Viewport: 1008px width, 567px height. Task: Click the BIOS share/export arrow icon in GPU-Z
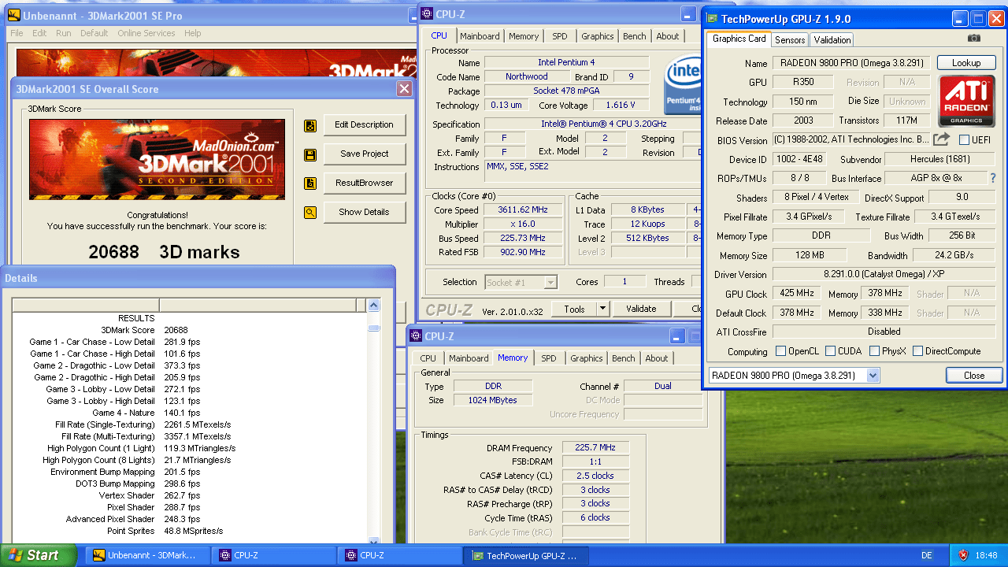click(x=941, y=139)
